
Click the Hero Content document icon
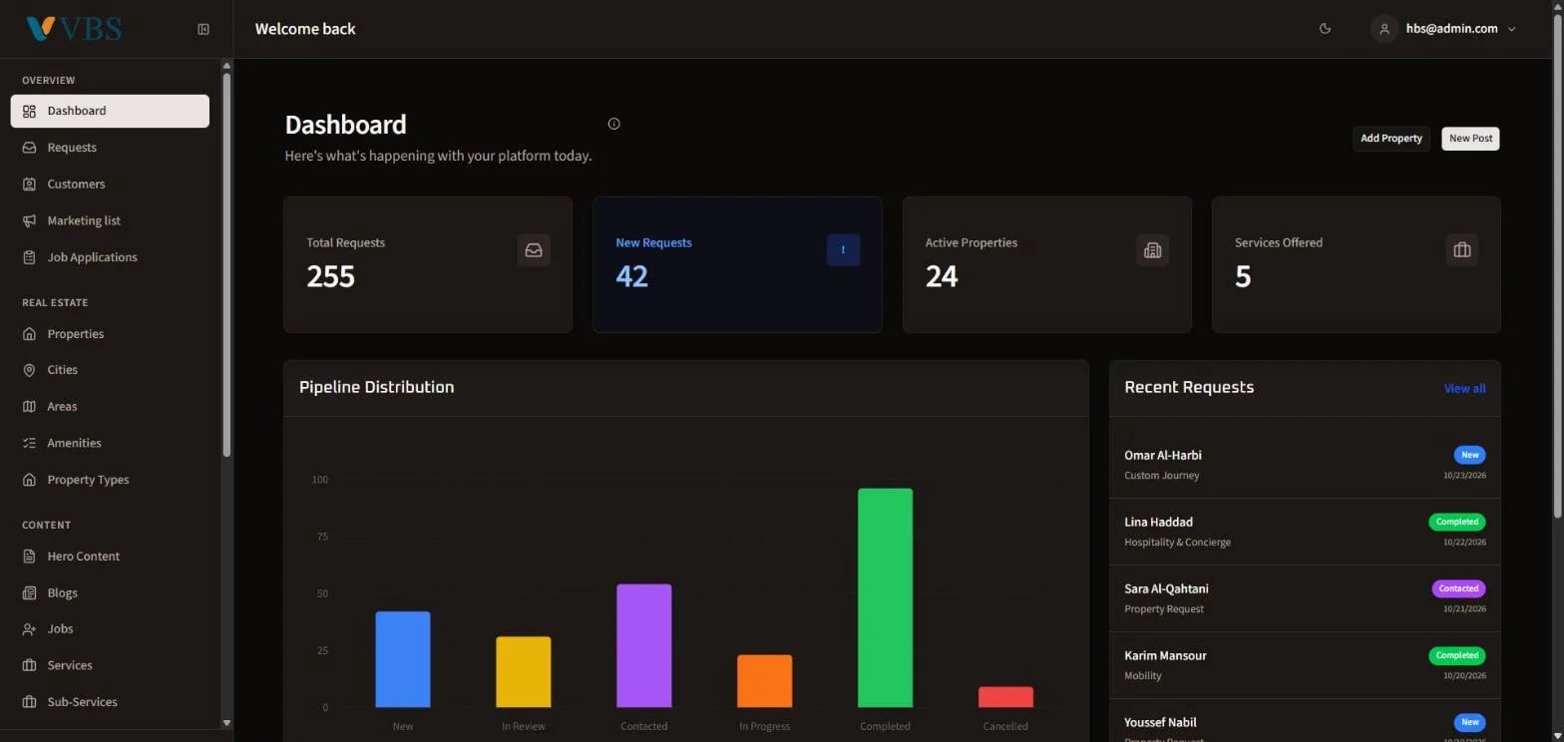[x=29, y=556]
